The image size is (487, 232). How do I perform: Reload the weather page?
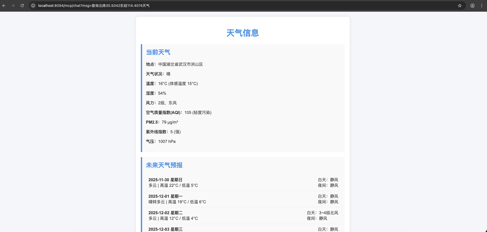(22, 6)
